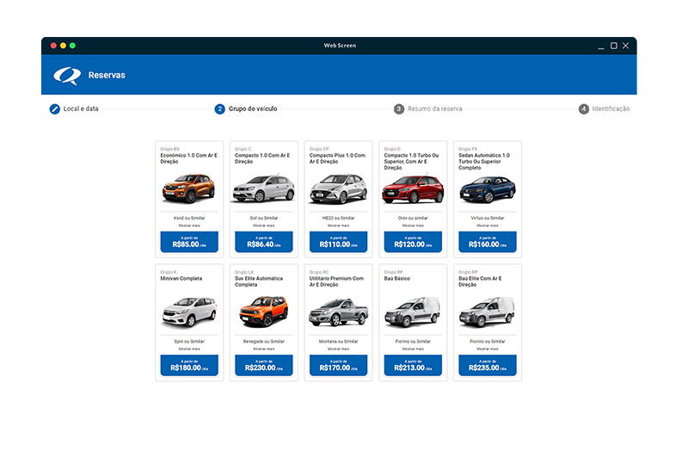Screen dimensions: 688x463
Task: Click the Fiorino van image in Baú Básico
Action: tap(413, 312)
